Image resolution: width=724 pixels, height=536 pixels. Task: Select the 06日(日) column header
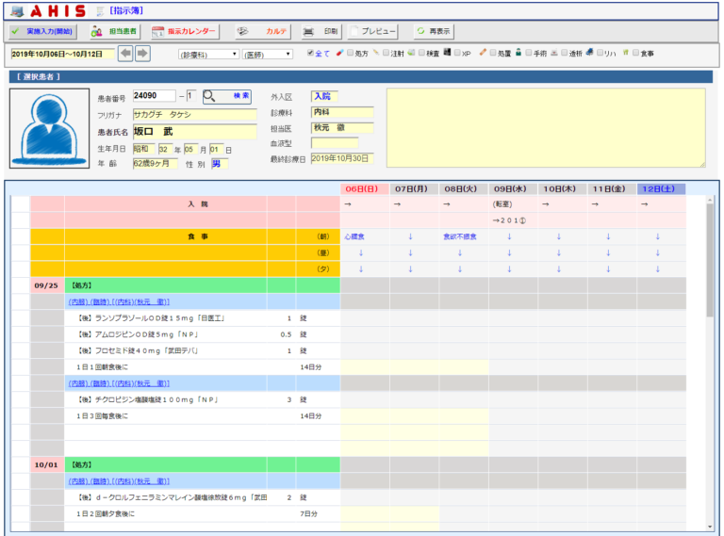(364, 188)
